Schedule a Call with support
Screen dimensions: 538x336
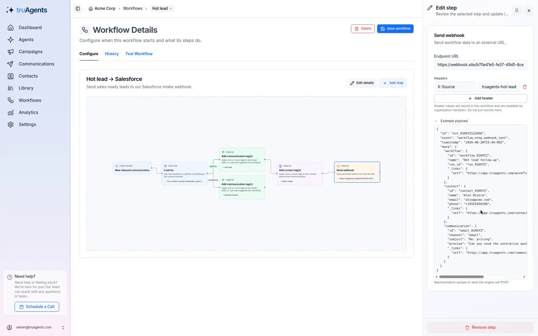tap(37, 307)
